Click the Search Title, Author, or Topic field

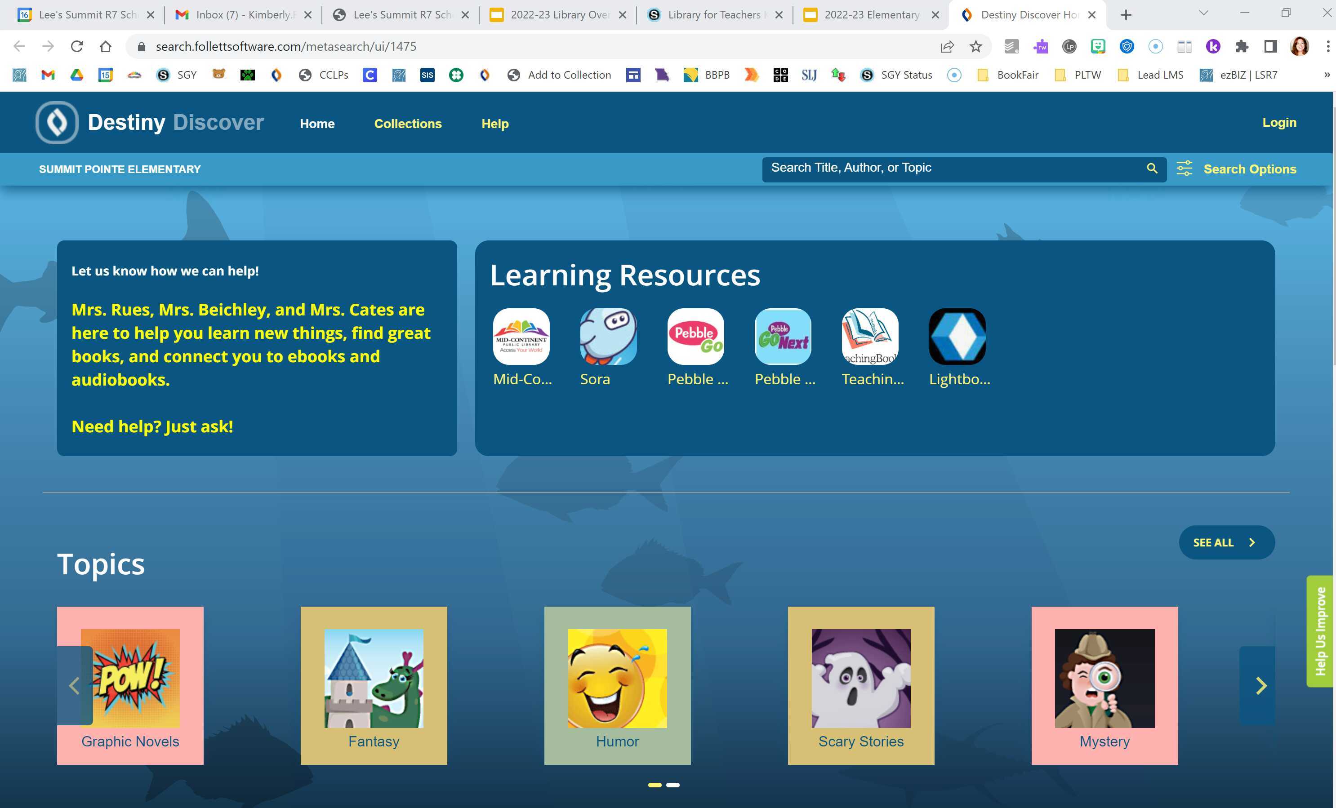[954, 169]
